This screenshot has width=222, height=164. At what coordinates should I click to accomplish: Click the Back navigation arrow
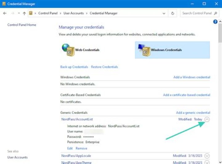tap(5, 13)
